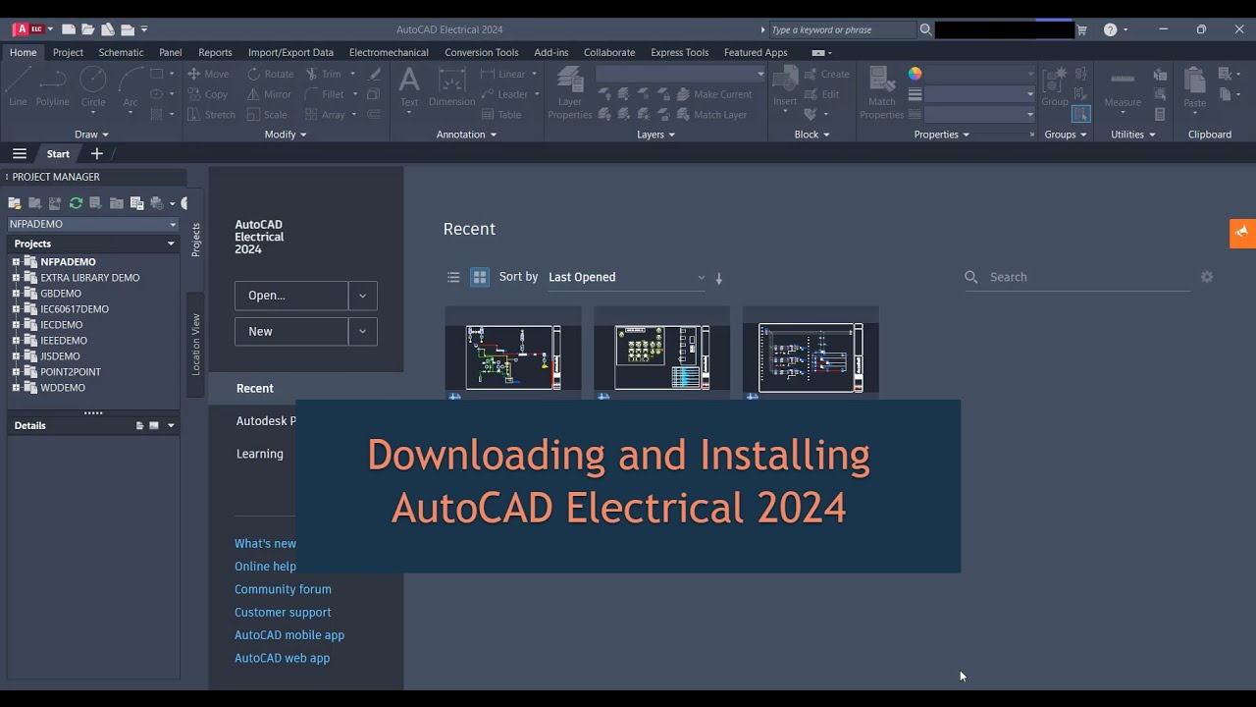Select the Dimension tool
1256x707 pixels.
[451, 87]
